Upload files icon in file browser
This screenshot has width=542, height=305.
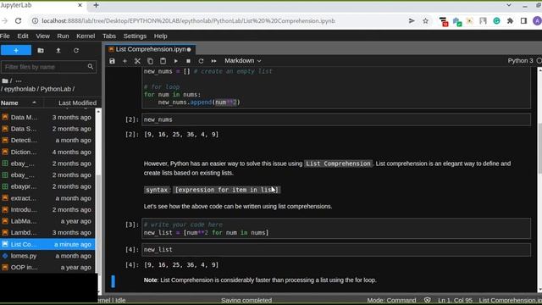point(58,51)
